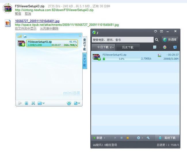Click 从列表中删除 to remove from list
Screen dimensions: 187x152
pyautogui.click(x=49, y=29)
